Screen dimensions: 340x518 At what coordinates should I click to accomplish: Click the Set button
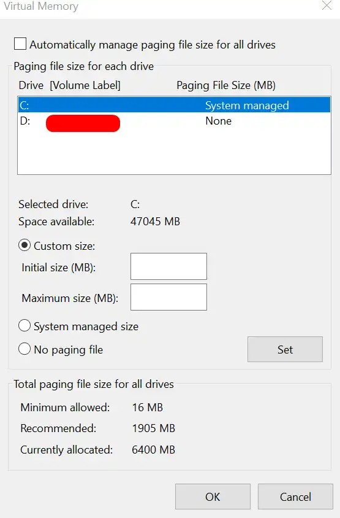pyautogui.click(x=285, y=349)
